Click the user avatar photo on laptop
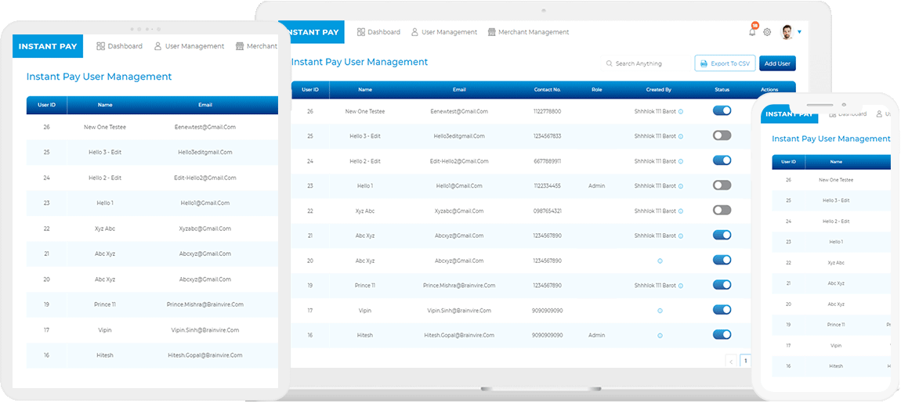901x403 pixels. tap(786, 32)
